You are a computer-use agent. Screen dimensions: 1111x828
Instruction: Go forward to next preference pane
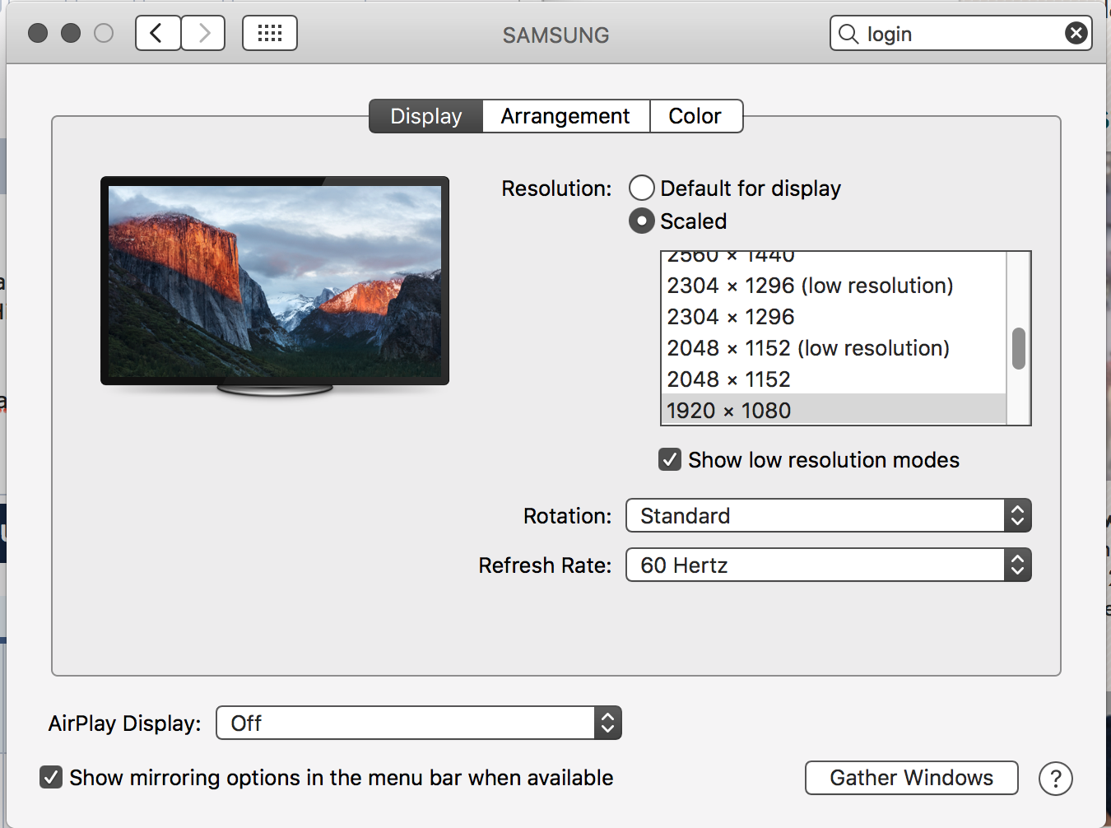click(x=203, y=34)
